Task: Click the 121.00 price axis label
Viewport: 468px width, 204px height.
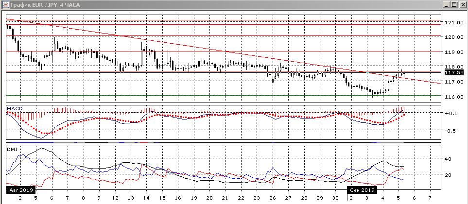Action: pyautogui.click(x=453, y=22)
